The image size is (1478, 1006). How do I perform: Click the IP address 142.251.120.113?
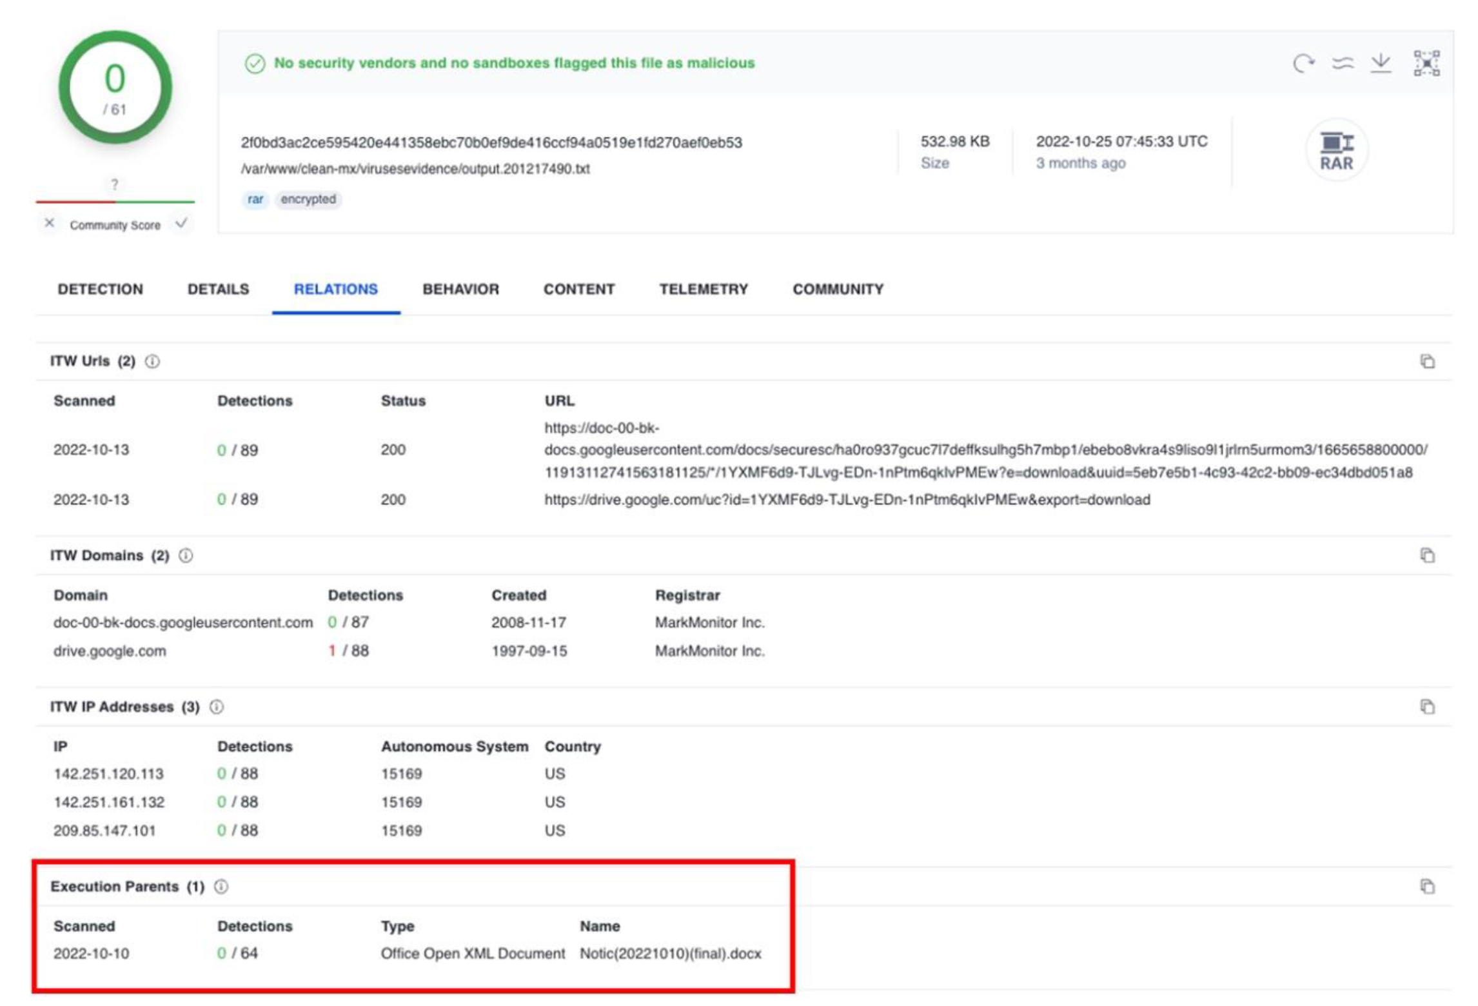tap(108, 773)
